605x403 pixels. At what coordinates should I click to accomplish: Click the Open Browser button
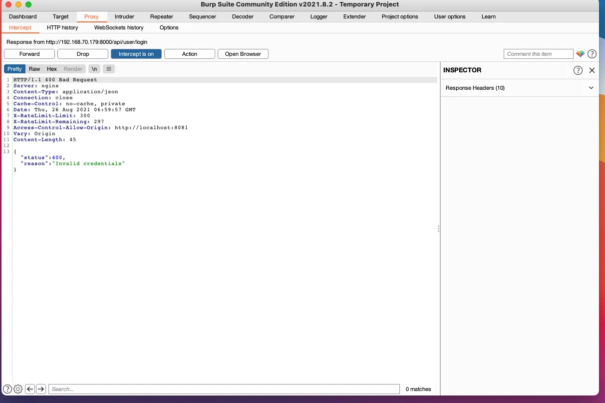pos(243,54)
